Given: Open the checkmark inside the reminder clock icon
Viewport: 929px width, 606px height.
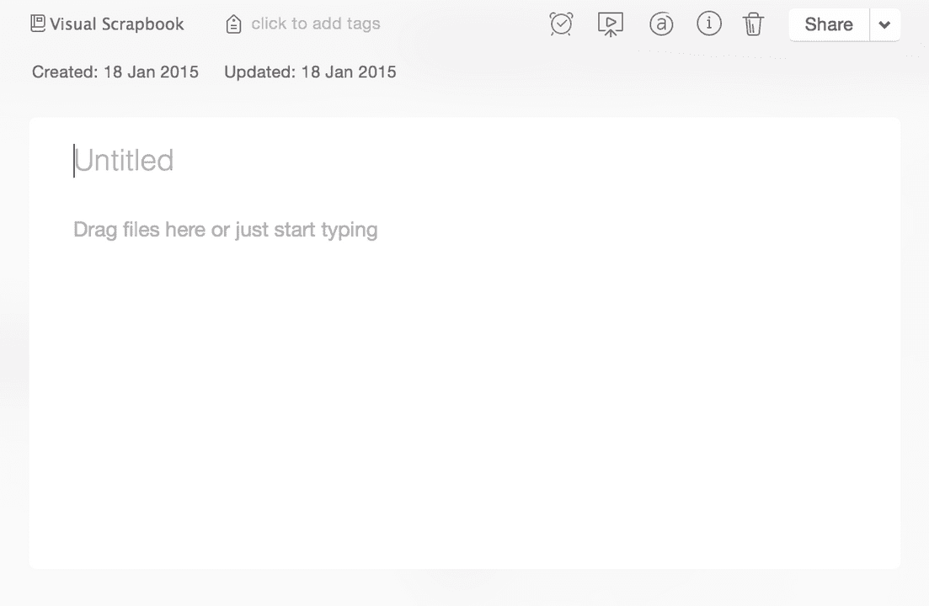Looking at the screenshot, I should tap(561, 25).
